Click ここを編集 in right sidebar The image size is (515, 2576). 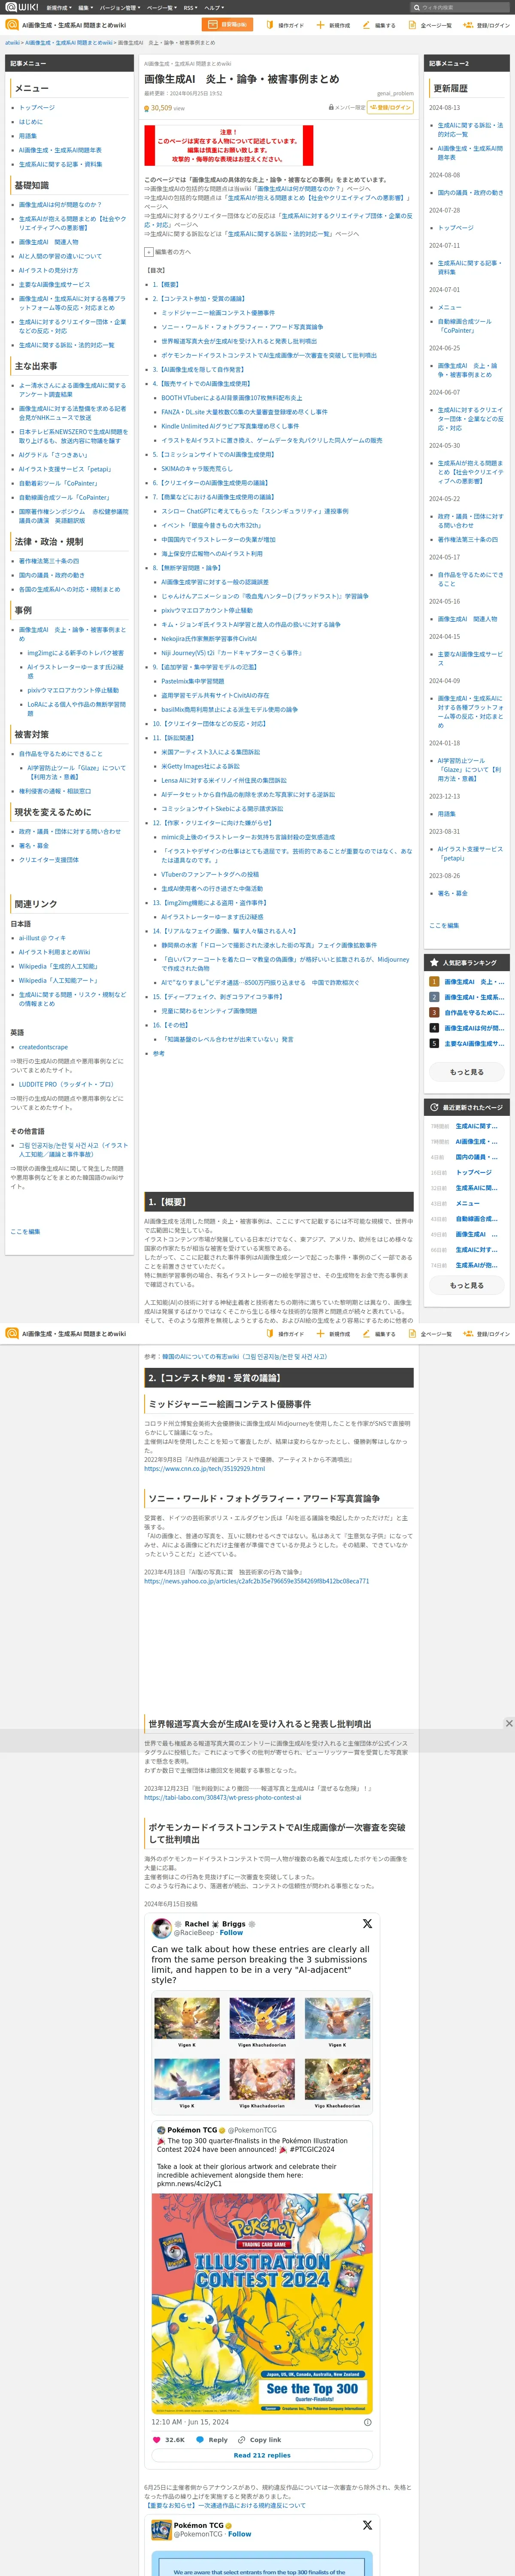[444, 925]
